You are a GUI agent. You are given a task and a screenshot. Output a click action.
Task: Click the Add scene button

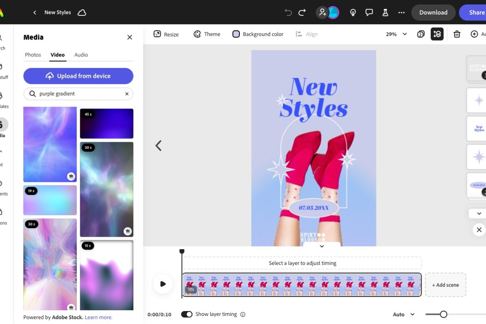[445, 285]
